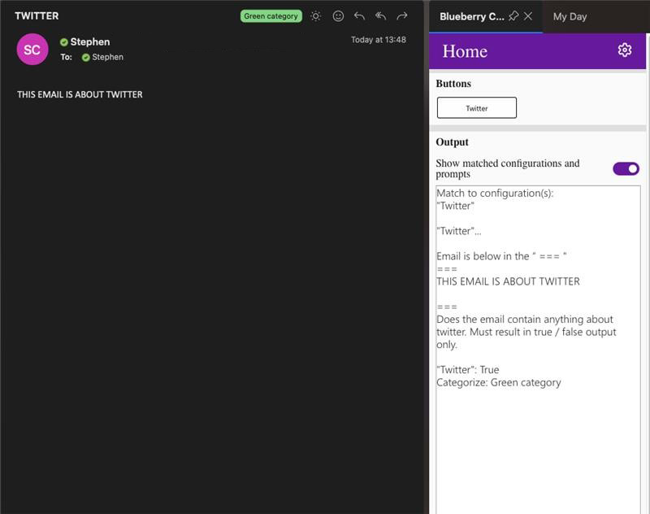Open the Reply icon on the email toolbar
The height and width of the screenshot is (514, 650).
360,15
